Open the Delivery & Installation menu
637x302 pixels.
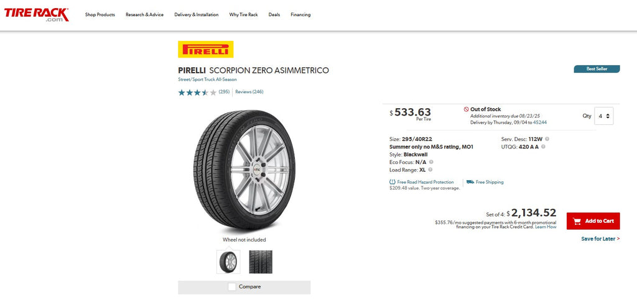pyautogui.click(x=196, y=14)
